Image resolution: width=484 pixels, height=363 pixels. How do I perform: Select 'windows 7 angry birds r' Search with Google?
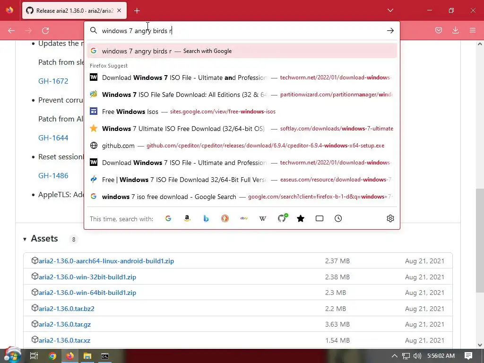pyautogui.click(x=242, y=51)
